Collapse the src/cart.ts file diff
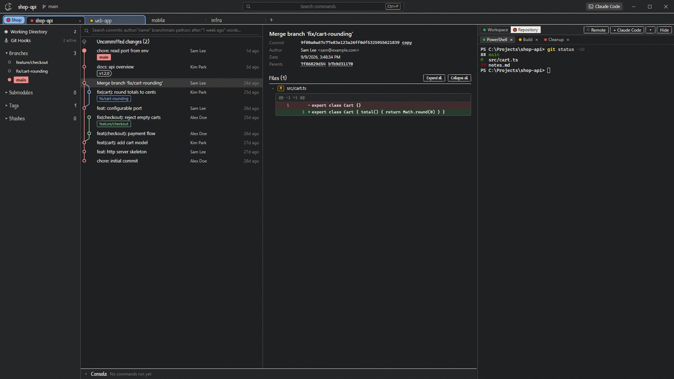 tap(273, 89)
